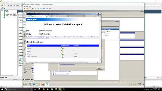The image size is (162, 91).
Task: Open host action center notification icon
Action: [x=159, y=89]
